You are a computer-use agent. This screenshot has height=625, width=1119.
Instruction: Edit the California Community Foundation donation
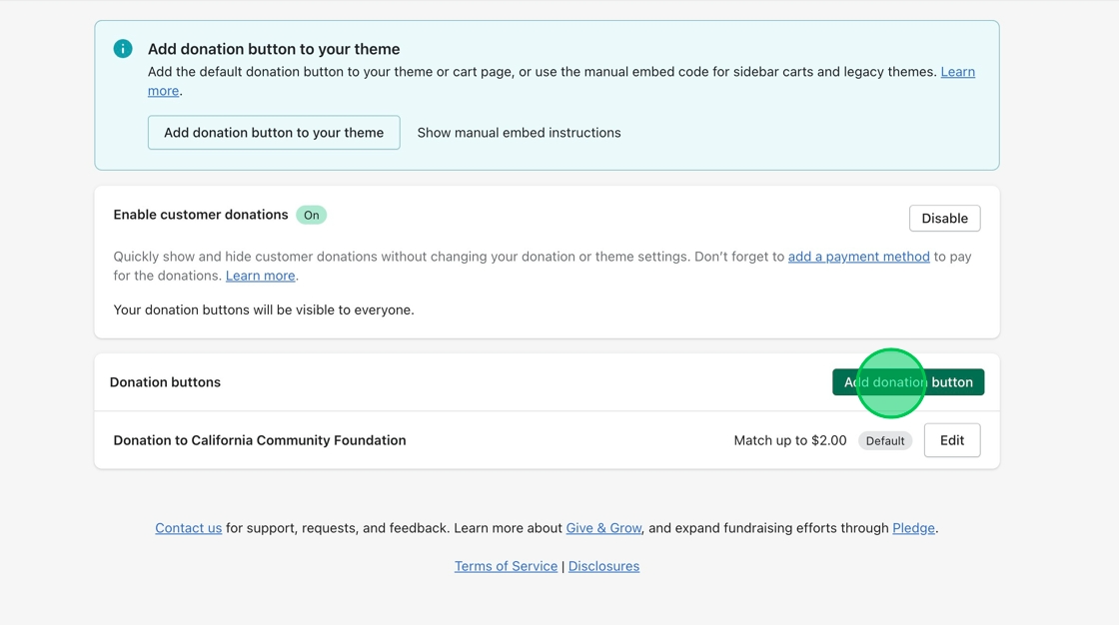[952, 440]
